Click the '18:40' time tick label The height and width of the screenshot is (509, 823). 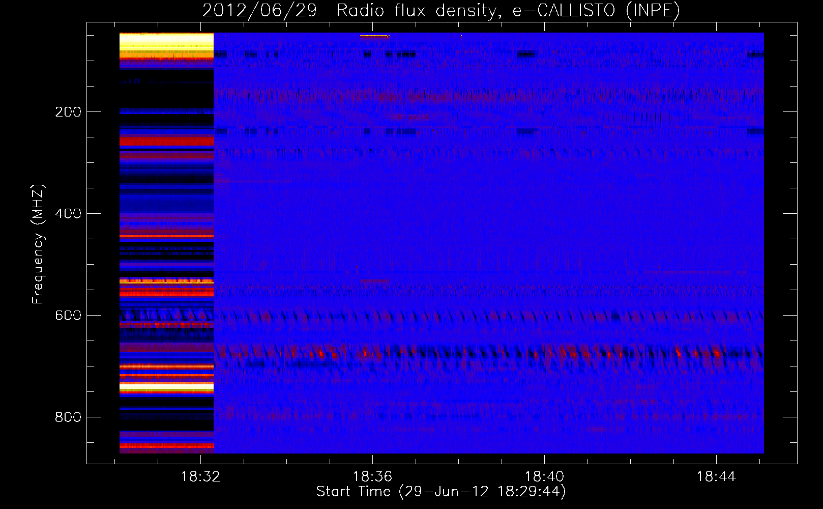[544, 477]
